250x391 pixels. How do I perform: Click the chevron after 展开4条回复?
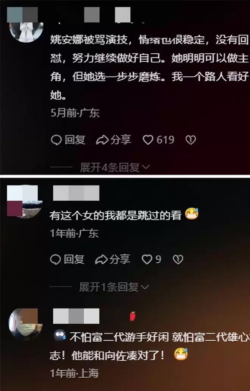click(145, 167)
